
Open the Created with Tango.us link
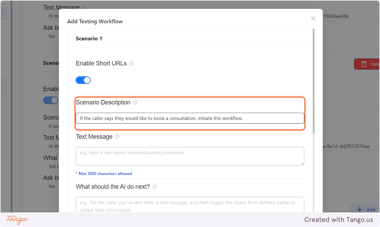coord(339,219)
